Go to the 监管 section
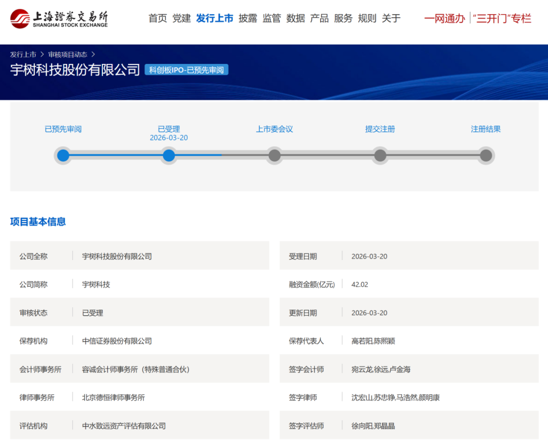The height and width of the screenshot is (441, 548). point(271,19)
